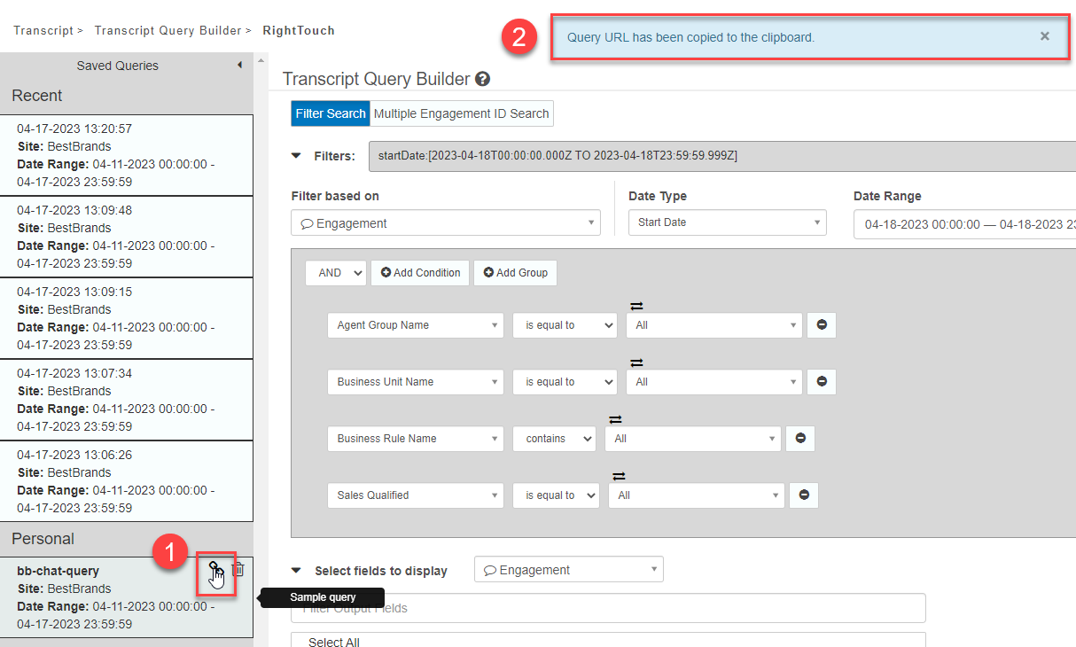This screenshot has height=647, width=1076.
Task: Remove the Business Rule Name condition
Action: pyautogui.click(x=800, y=439)
